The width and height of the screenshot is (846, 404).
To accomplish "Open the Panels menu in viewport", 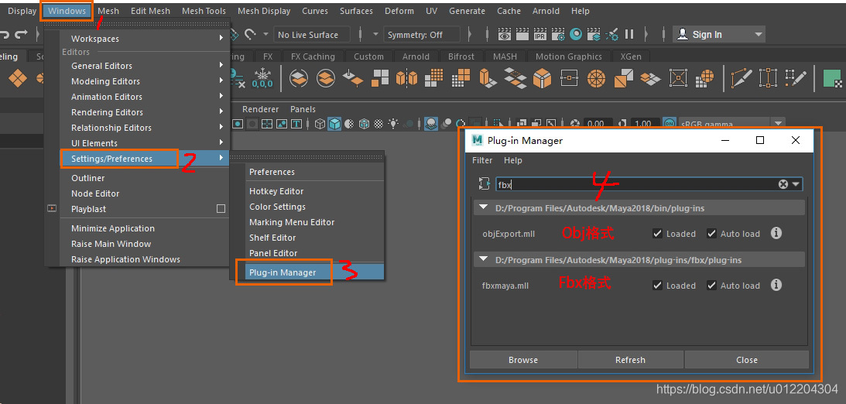I will click(x=303, y=109).
